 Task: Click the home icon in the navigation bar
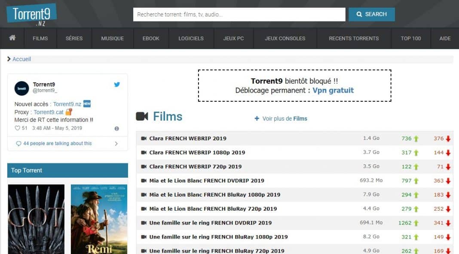click(x=12, y=38)
